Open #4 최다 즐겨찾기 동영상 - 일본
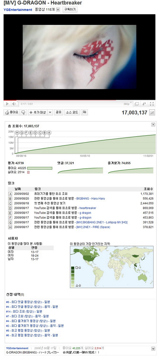 point(31,321)
